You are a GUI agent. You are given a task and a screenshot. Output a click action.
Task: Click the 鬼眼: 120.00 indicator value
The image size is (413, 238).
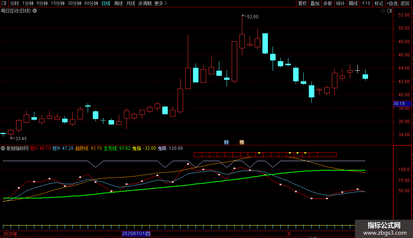pyautogui.click(x=170, y=148)
